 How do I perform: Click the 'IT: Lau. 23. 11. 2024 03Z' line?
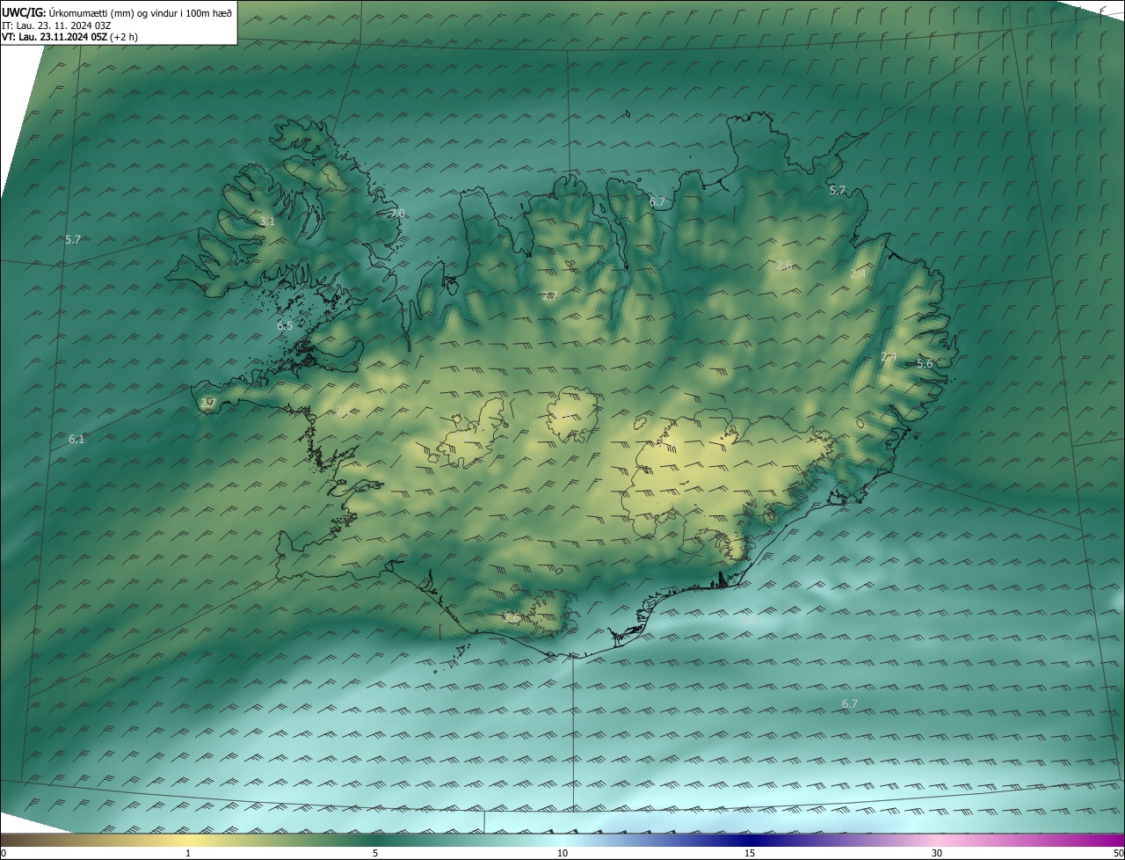(56, 26)
